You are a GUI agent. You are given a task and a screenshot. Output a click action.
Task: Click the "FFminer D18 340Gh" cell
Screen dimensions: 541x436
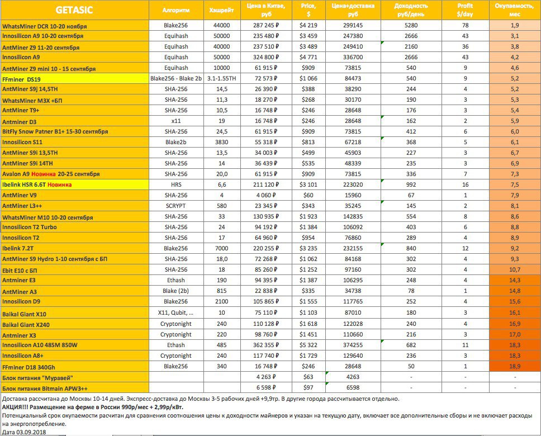click(74, 367)
